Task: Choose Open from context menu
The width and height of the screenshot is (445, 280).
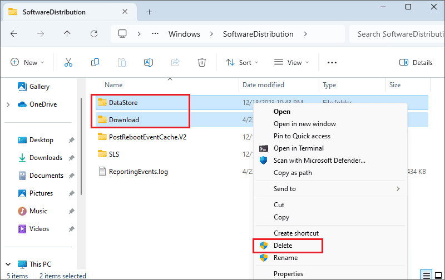Action: 282,112
